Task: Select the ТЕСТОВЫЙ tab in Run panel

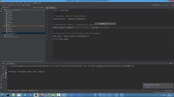Action: (11, 63)
